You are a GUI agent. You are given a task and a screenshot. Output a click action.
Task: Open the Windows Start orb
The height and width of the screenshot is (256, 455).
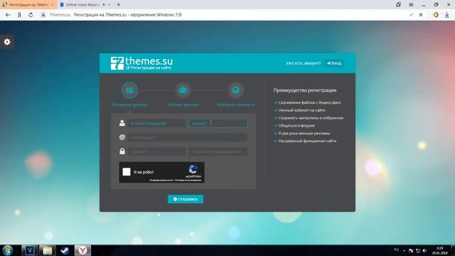[7, 250]
